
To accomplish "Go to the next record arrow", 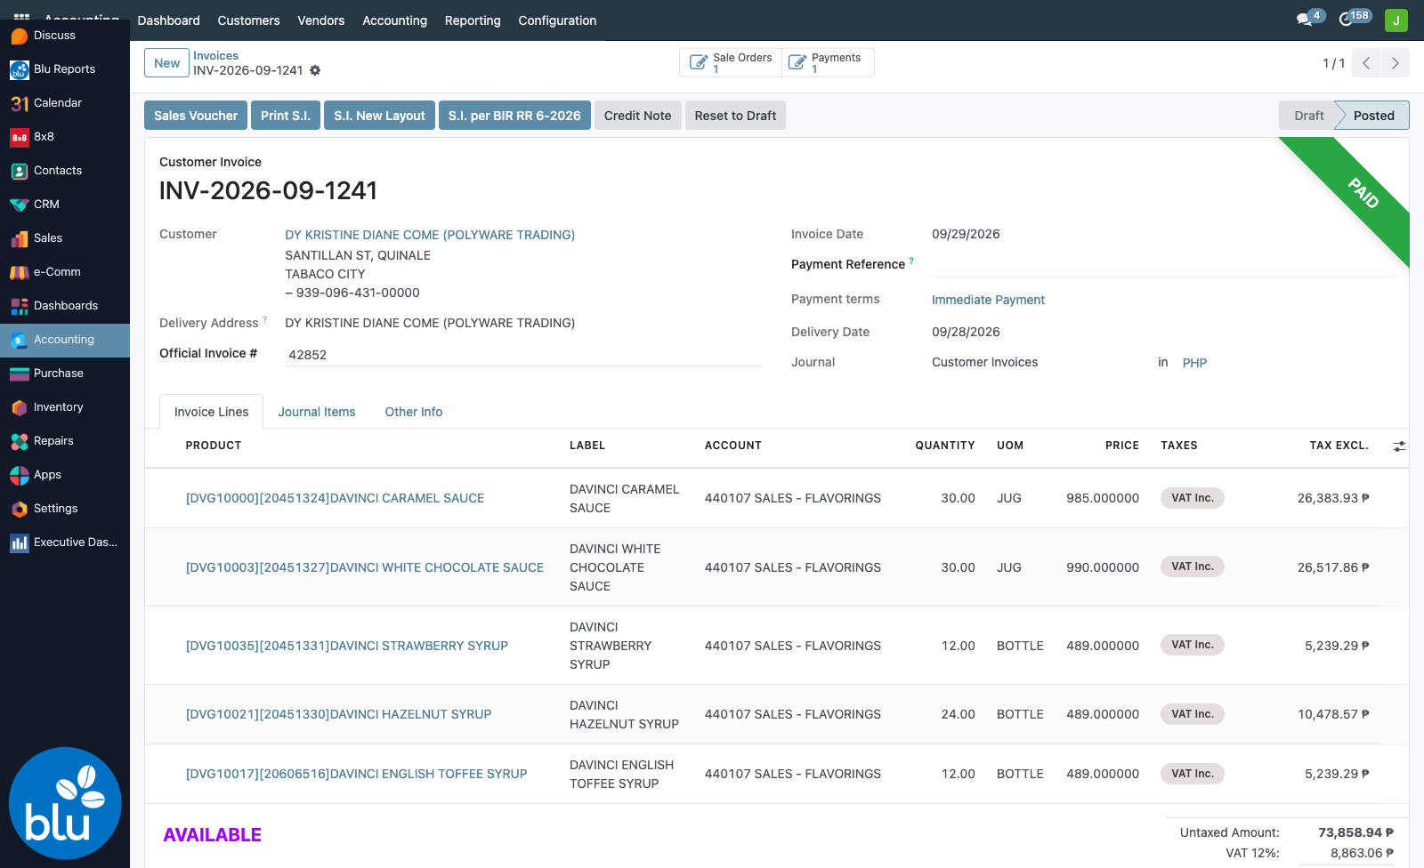I will 1395,63.
